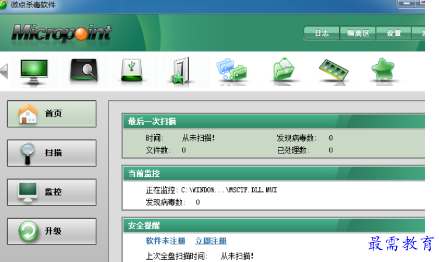Viewport: 439px width, 262px height.
Task: Click the computer monitor scan icon
Action: [34, 72]
